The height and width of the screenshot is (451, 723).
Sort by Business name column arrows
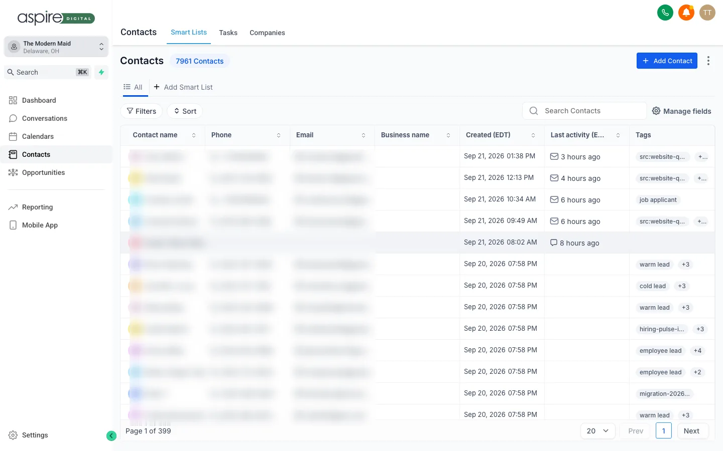point(448,135)
